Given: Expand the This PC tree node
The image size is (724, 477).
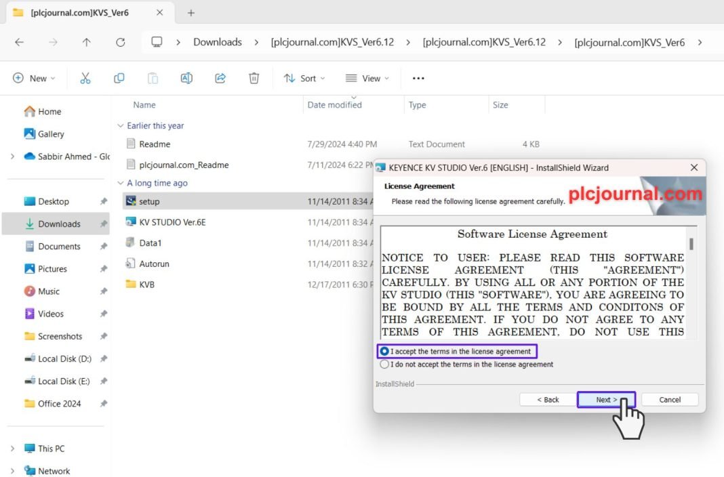Looking at the screenshot, I should coord(12,449).
